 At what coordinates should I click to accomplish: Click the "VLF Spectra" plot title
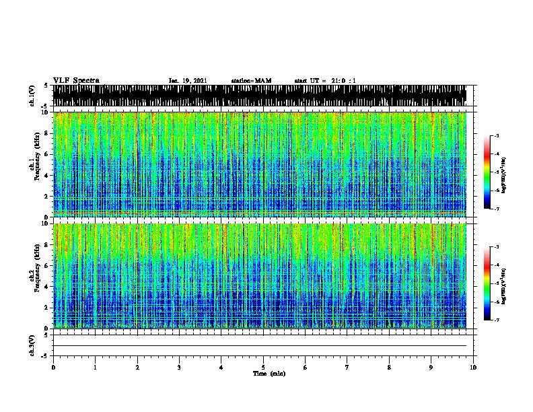click(76, 81)
